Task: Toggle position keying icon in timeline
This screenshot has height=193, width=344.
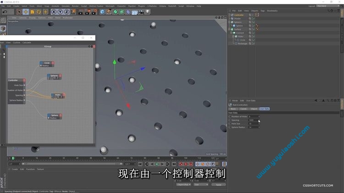Action: [197, 164]
